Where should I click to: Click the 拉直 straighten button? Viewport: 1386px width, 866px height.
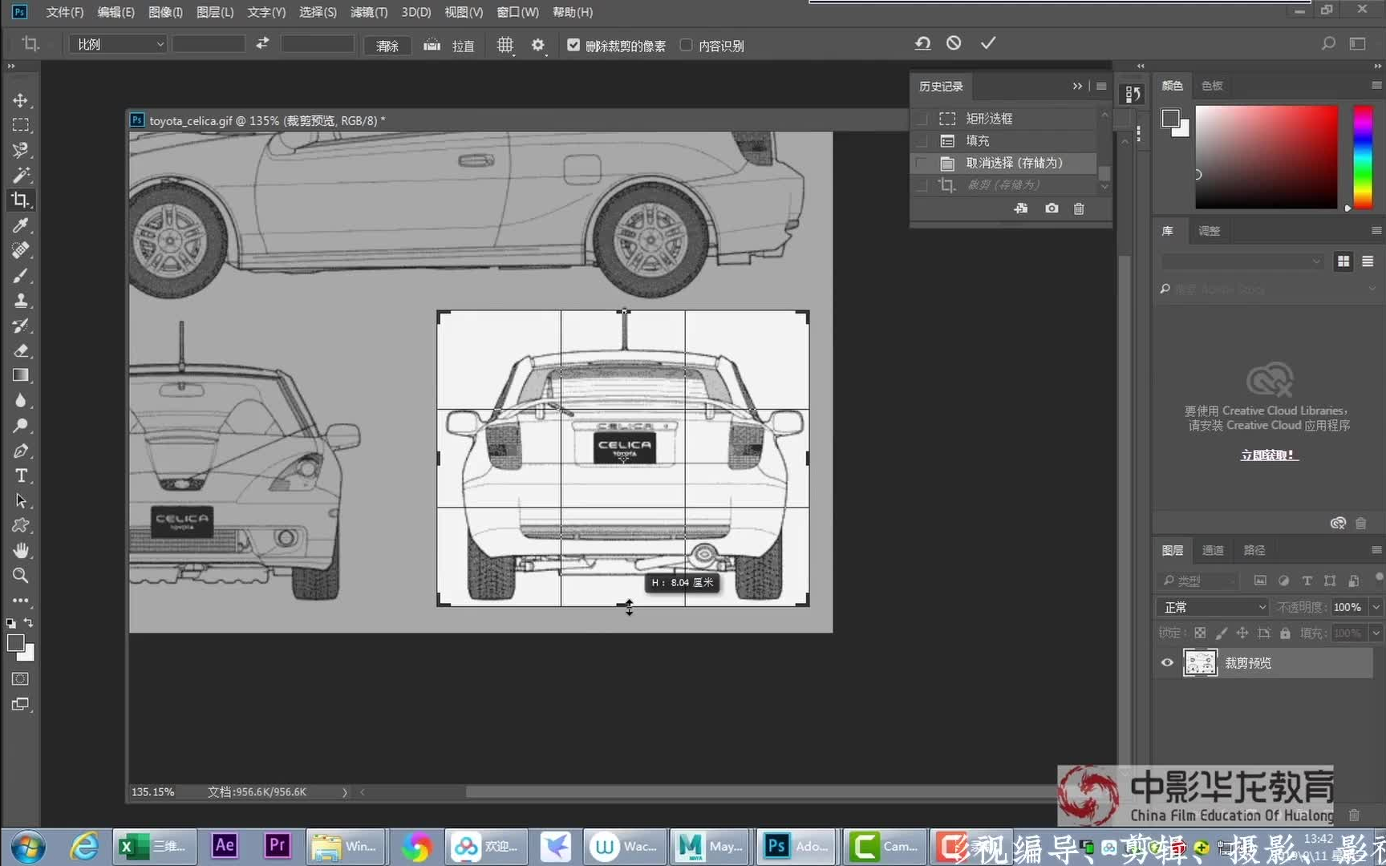450,46
